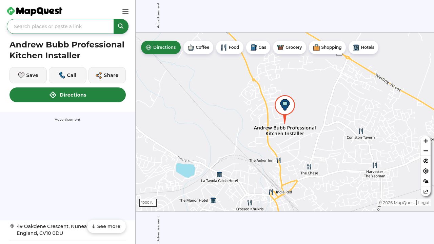The image size is (434, 244).
Task: Click the map share/export arrow icon
Action: click(426, 191)
